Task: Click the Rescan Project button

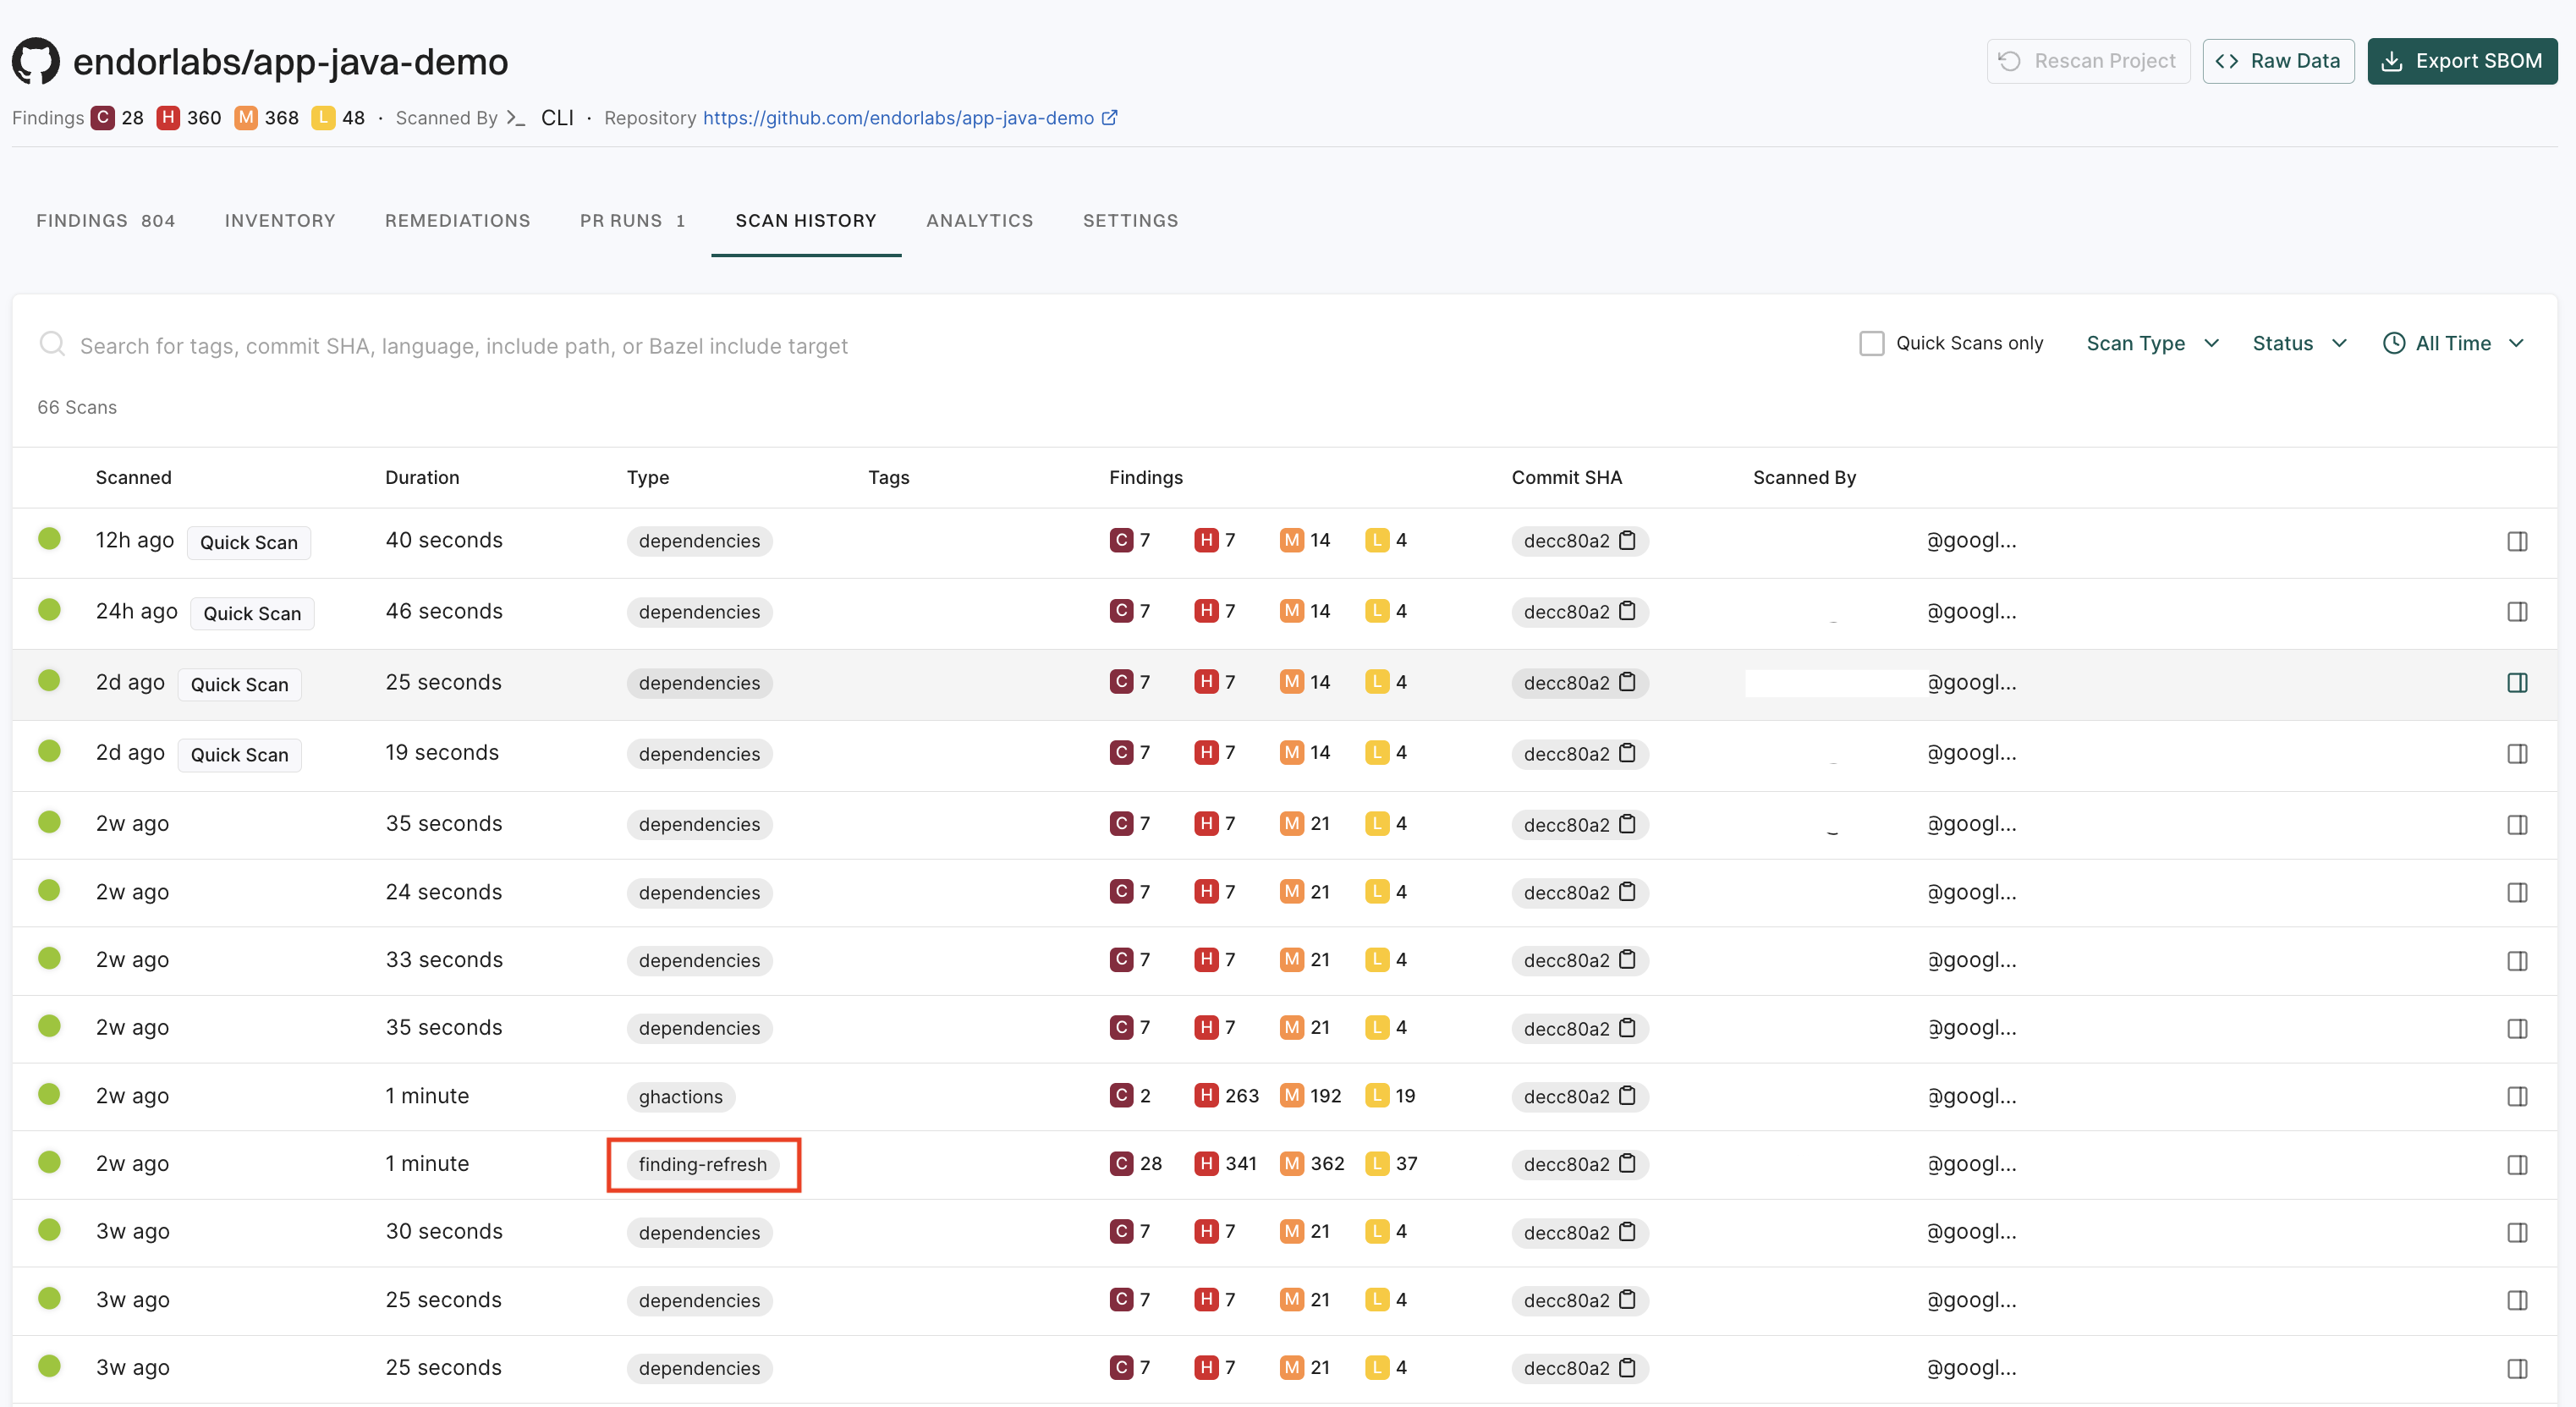Action: point(2088,61)
